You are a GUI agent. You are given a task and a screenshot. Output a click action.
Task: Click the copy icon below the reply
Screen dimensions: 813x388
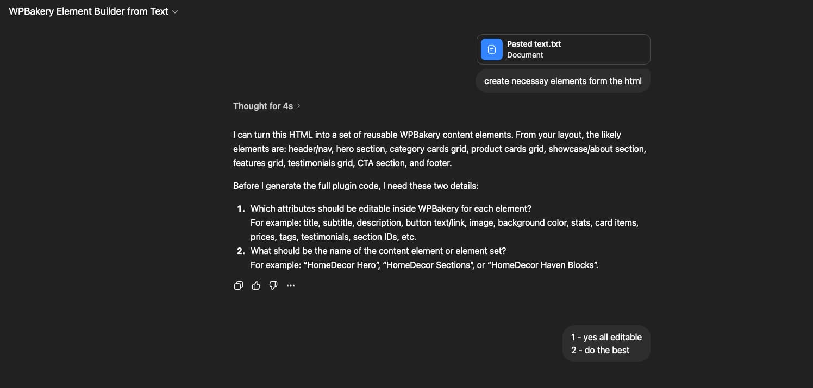pyautogui.click(x=238, y=285)
